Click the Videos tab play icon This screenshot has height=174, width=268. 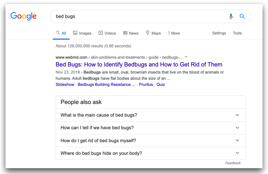pos(101,33)
